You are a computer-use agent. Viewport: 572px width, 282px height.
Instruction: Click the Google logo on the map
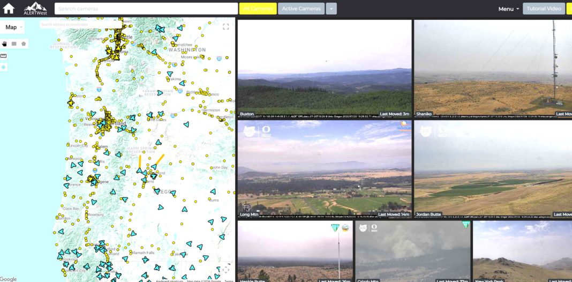[9, 279]
